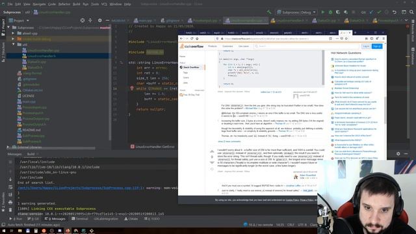Show hidden editor tabs chevron
This screenshot has width=416, height=234.
click(406, 20)
